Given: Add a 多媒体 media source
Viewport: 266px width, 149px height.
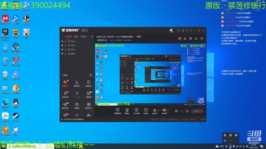Looking at the screenshot, I should [146, 111].
